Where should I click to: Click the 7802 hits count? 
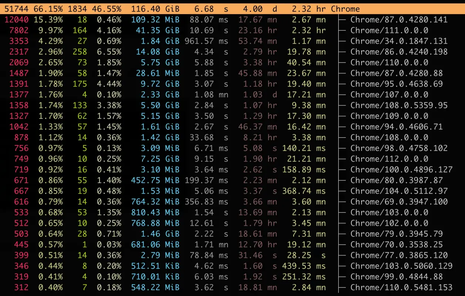tap(19, 30)
